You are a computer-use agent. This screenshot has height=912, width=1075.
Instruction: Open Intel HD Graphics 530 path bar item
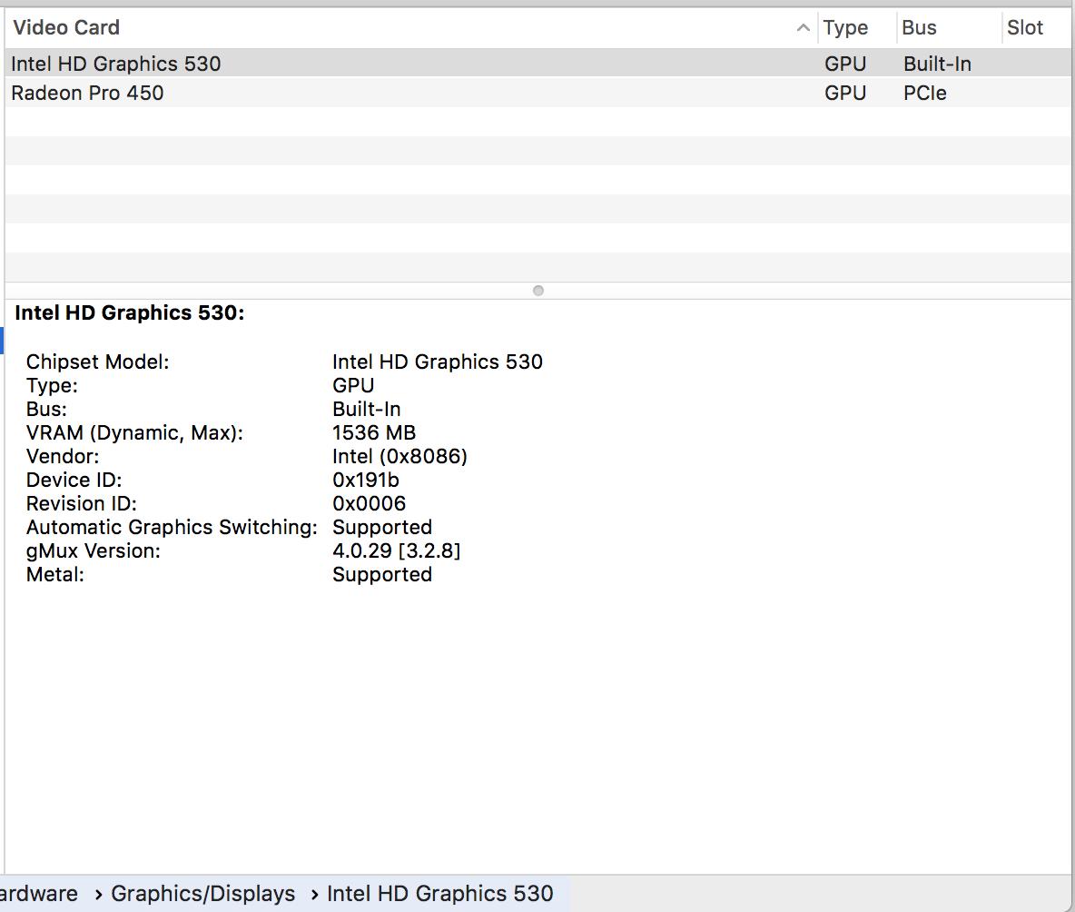(439, 894)
